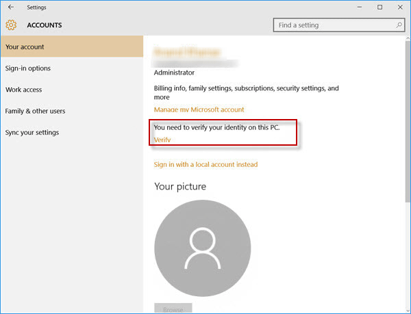Click Verify to confirm your identity
Screen dimensions: 411x314
[x=162, y=140]
